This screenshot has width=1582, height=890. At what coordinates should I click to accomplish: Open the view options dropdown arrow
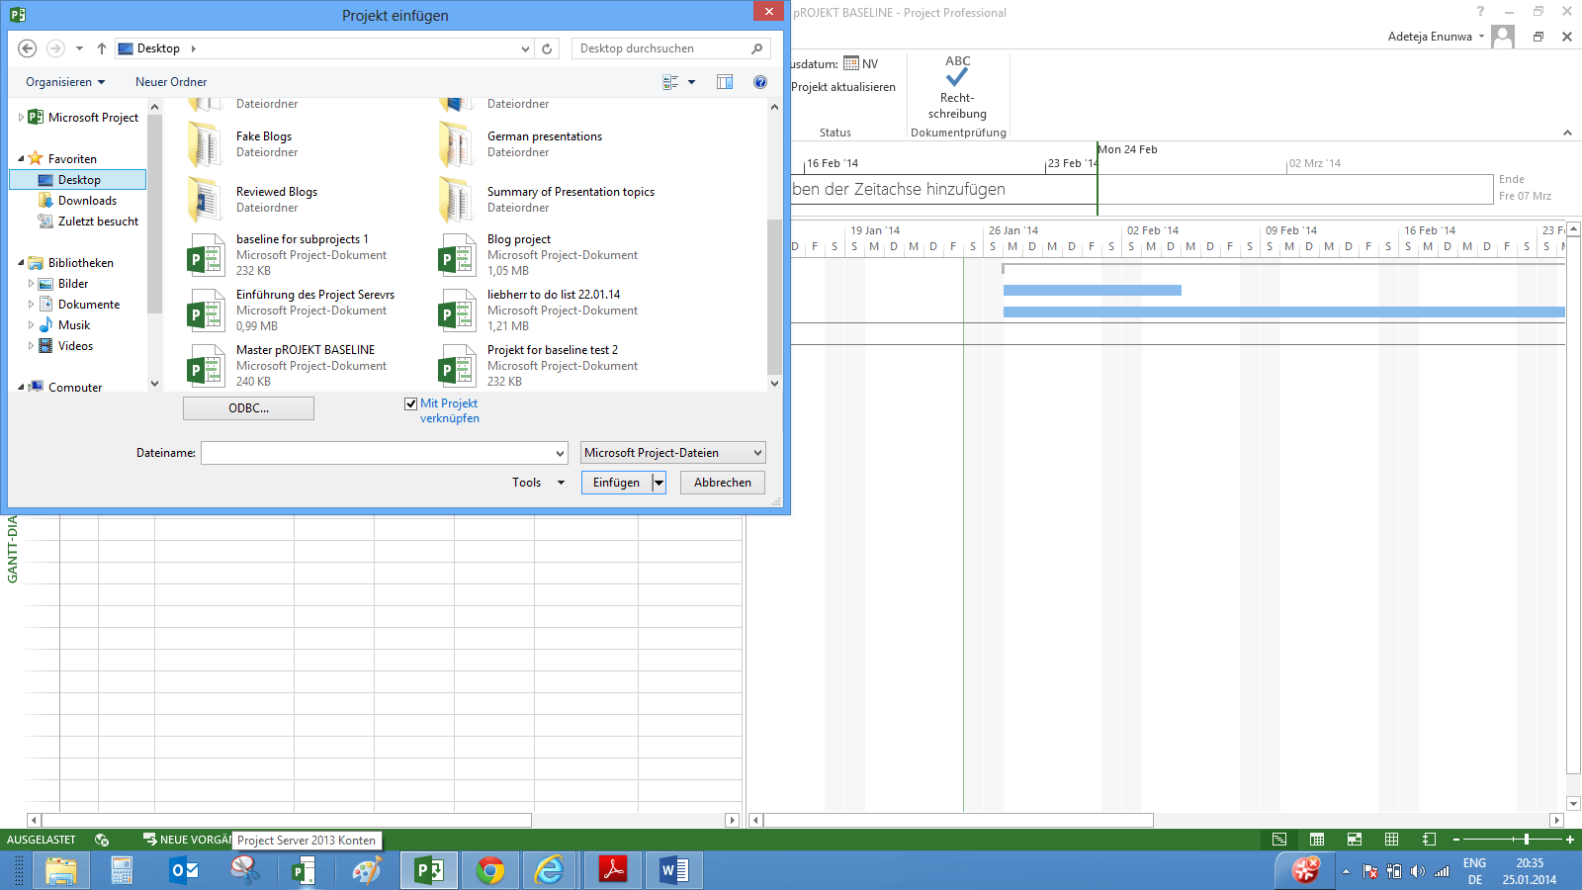(x=691, y=82)
